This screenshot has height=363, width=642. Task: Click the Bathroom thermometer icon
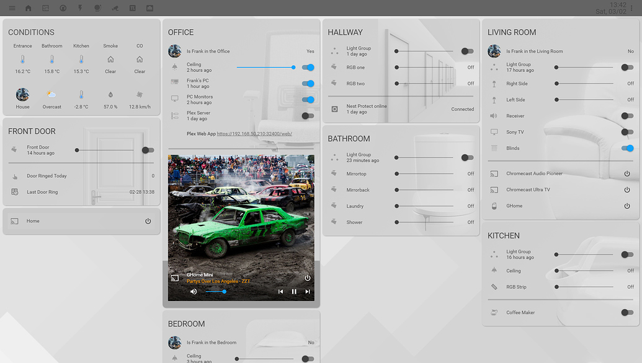pyautogui.click(x=52, y=59)
